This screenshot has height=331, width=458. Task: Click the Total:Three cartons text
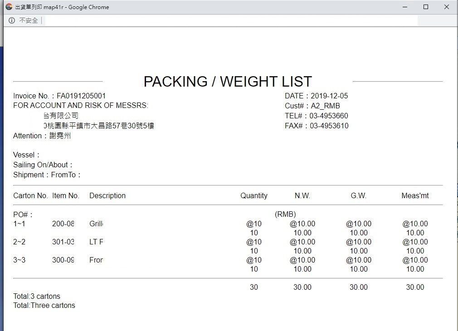click(x=44, y=305)
